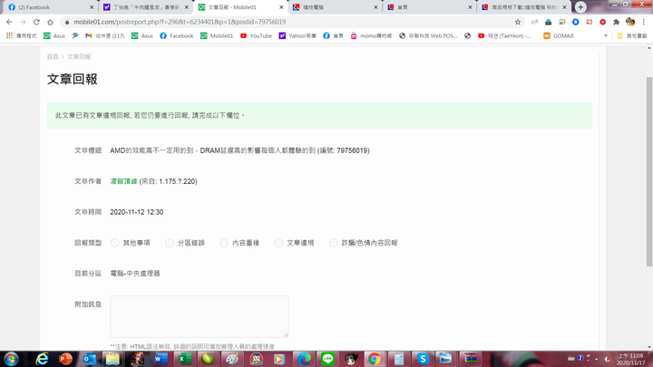Open the momo購物網 bookmark
This screenshot has height=367, width=653.
click(x=371, y=35)
